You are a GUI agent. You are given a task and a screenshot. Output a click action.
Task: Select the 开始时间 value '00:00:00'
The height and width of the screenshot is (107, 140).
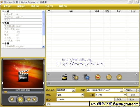pos(29,17)
